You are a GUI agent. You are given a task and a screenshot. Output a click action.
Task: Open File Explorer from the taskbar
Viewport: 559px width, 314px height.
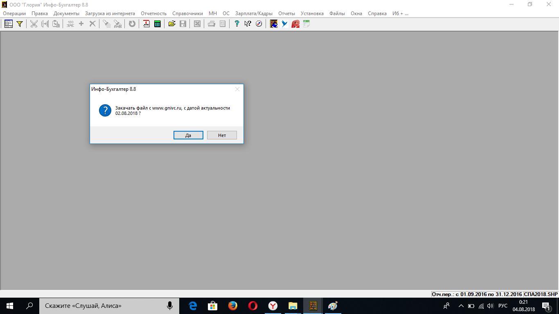coord(293,306)
